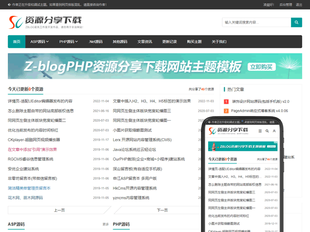Focus the keyword search input field
310x232 pixels.
[256, 22]
